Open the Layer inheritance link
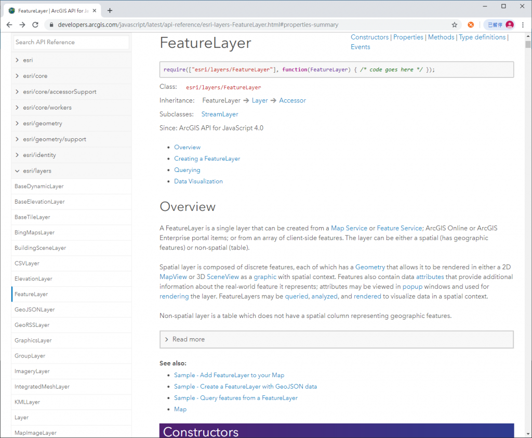 [260, 100]
